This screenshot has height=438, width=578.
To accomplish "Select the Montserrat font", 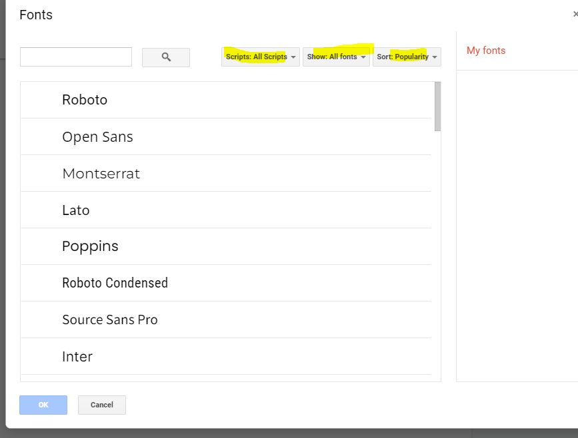I will [x=226, y=173].
